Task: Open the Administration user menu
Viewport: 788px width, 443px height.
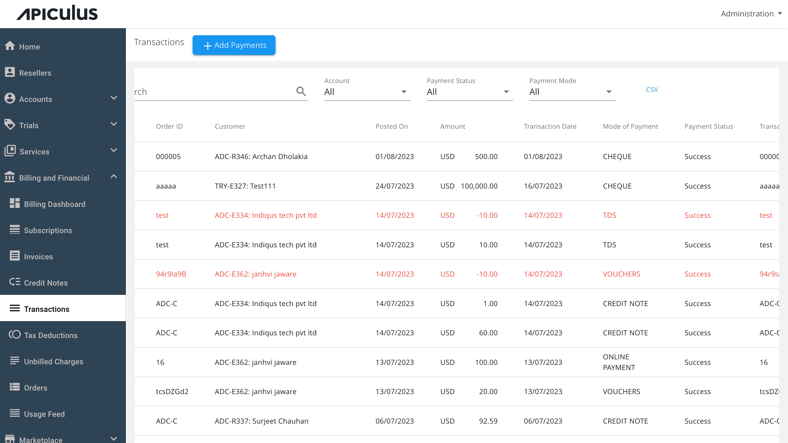Action: [x=751, y=14]
